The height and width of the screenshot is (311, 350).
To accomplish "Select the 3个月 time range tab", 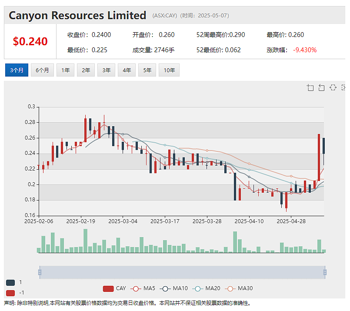I will click(17, 70).
